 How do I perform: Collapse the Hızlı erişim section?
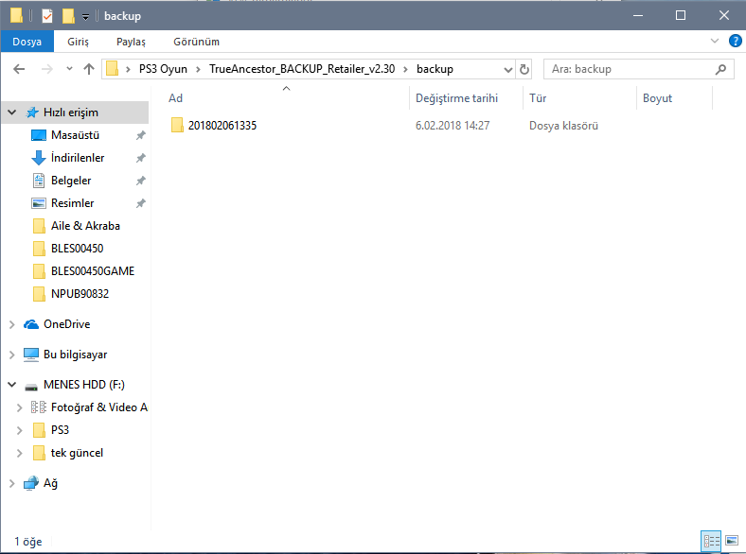[12, 113]
